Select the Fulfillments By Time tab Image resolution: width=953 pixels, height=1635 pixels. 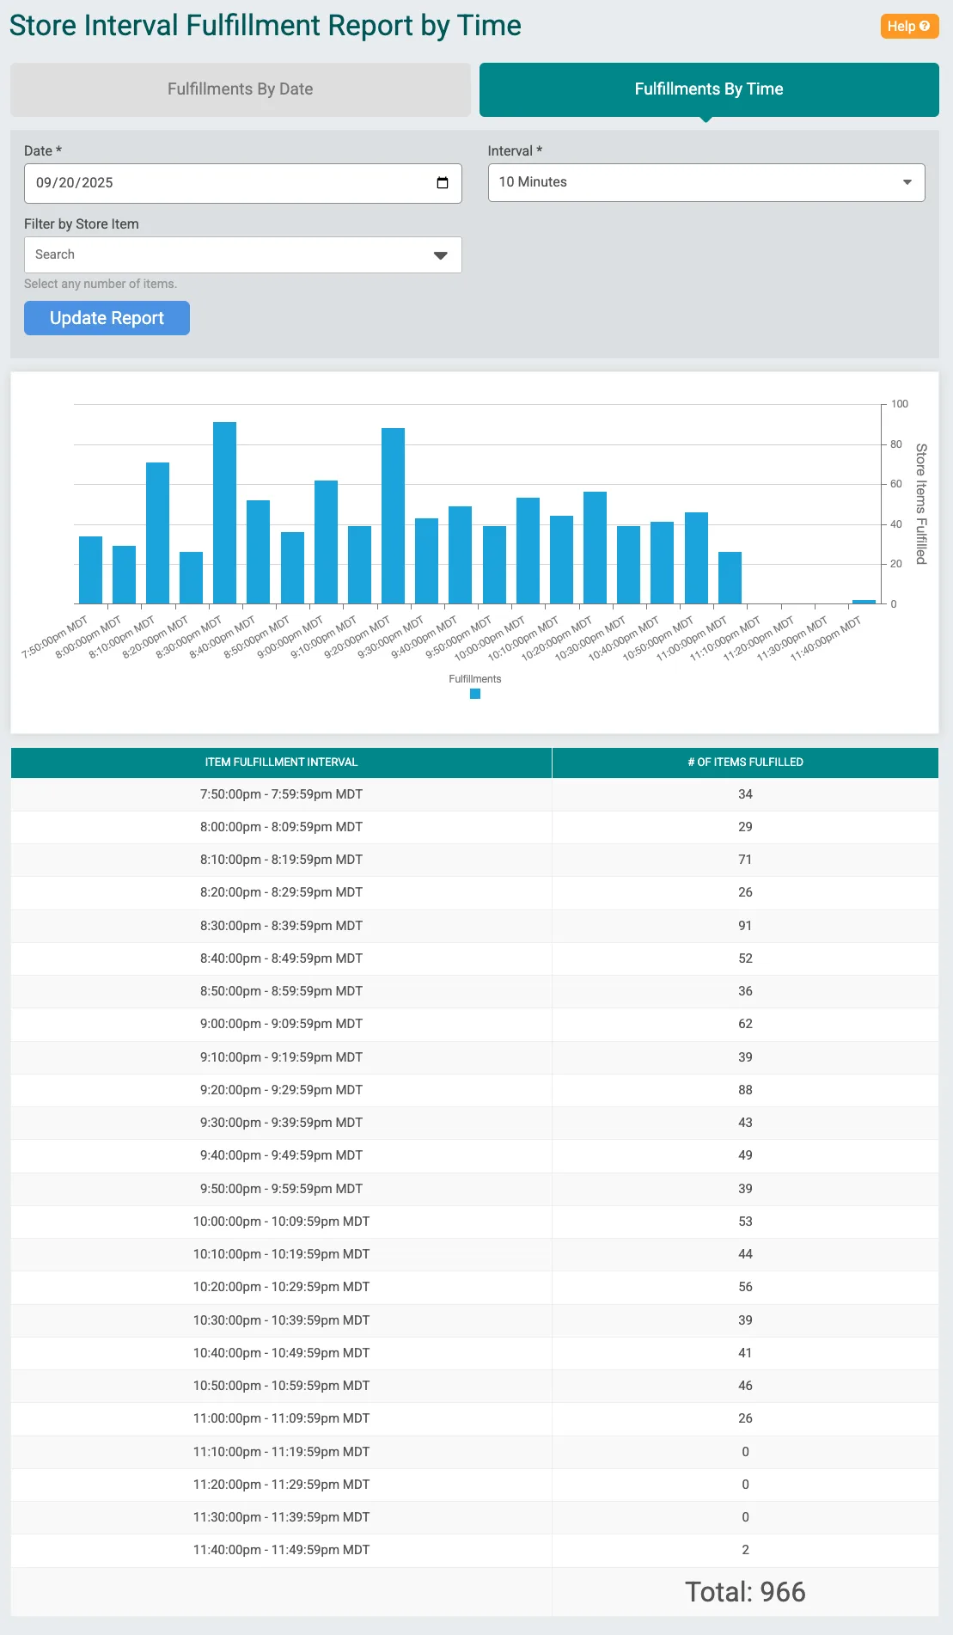708,89
